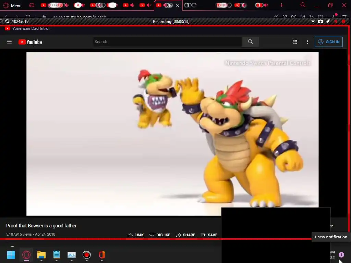Submit search with the magnifier button
This screenshot has height=263, width=351.
coord(251,42)
